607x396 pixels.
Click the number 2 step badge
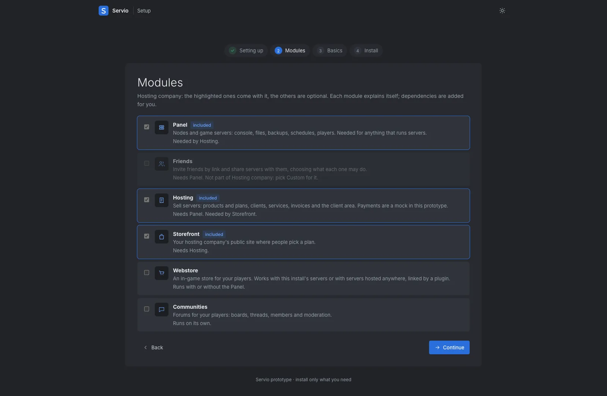tap(278, 50)
